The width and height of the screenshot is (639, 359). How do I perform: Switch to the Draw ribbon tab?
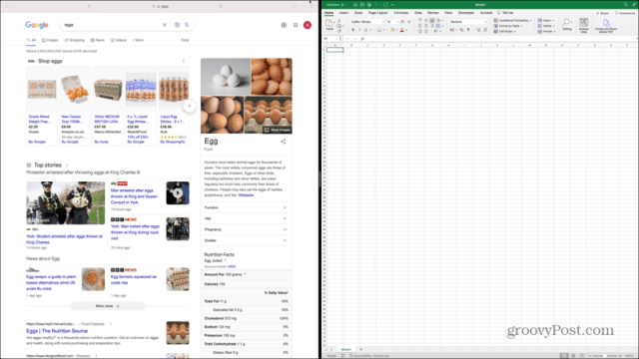[358, 13]
